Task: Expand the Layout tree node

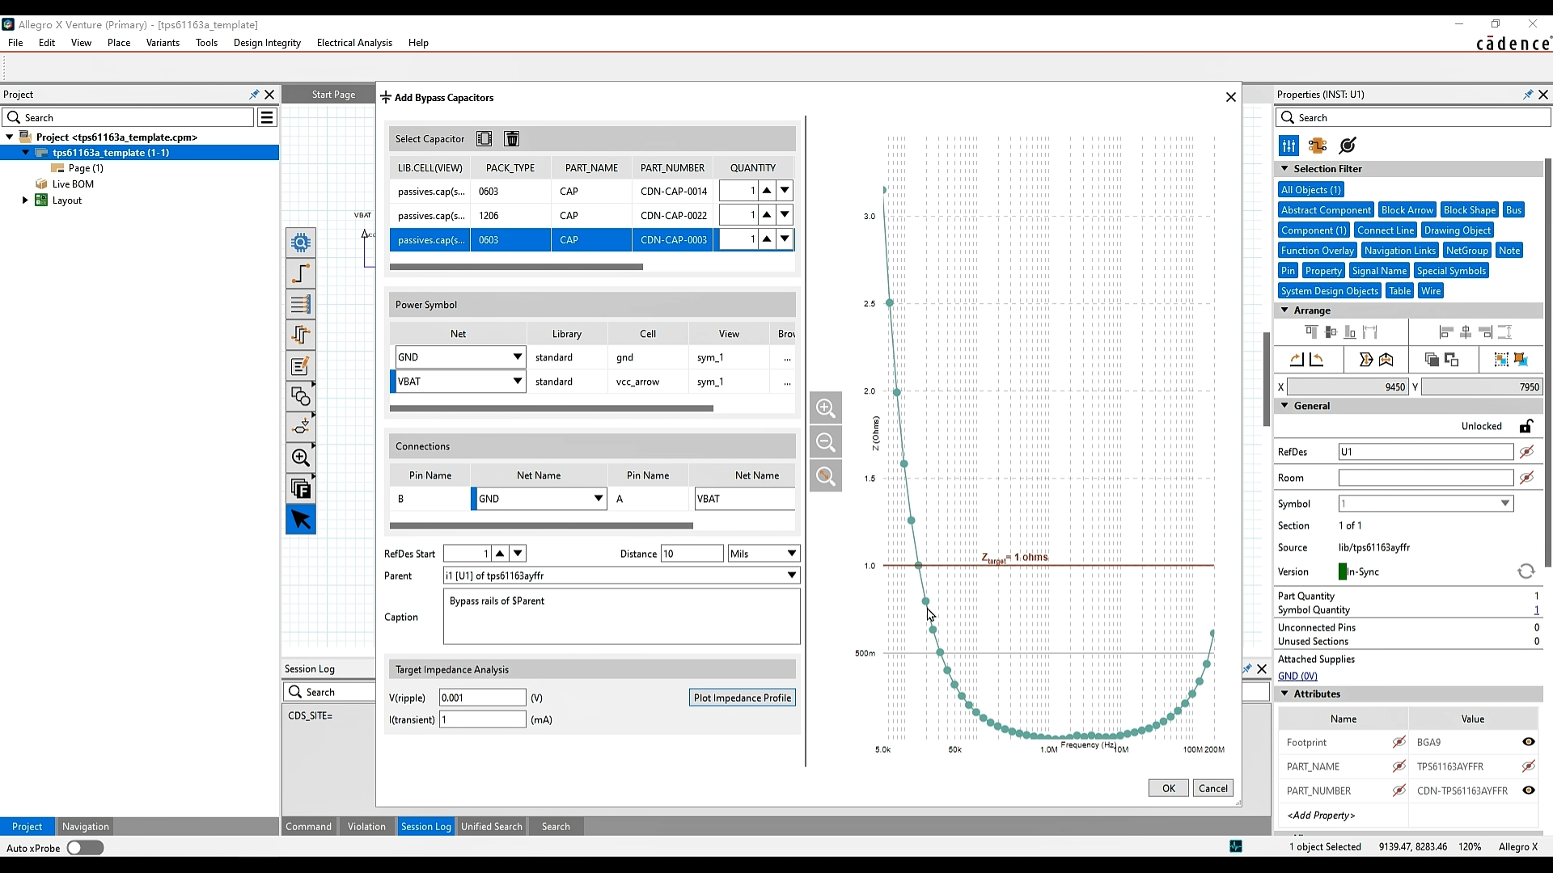Action: tap(24, 200)
